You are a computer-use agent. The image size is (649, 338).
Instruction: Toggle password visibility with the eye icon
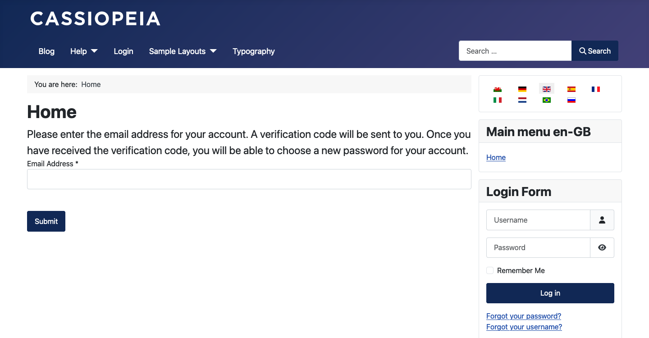602,247
